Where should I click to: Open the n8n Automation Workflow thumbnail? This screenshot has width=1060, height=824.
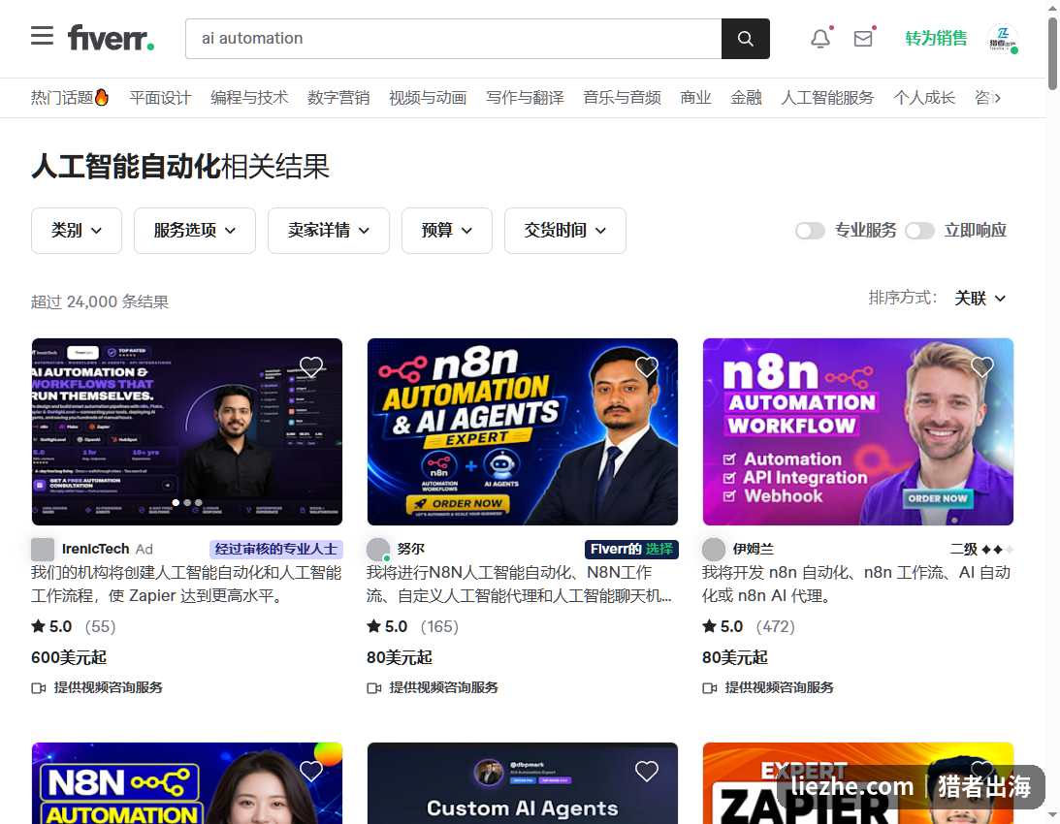[x=858, y=432]
